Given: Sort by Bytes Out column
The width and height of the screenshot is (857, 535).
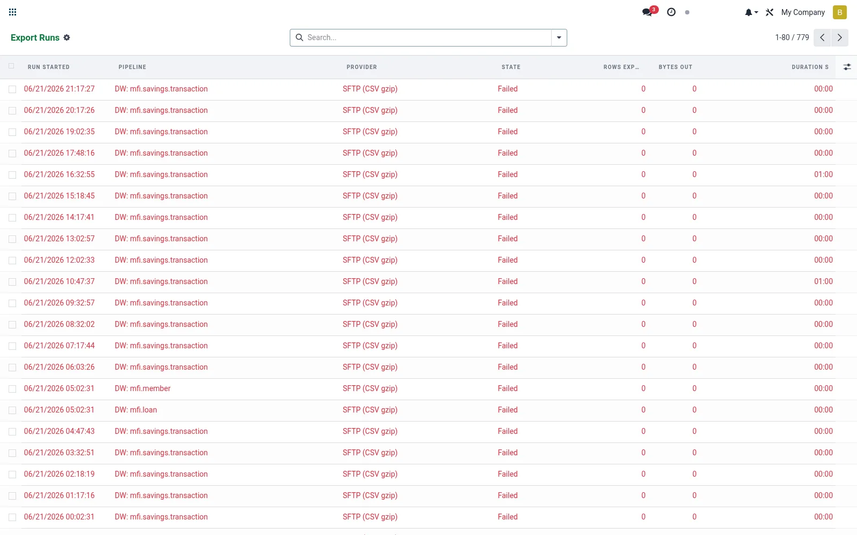Looking at the screenshot, I should (x=675, y=67).
